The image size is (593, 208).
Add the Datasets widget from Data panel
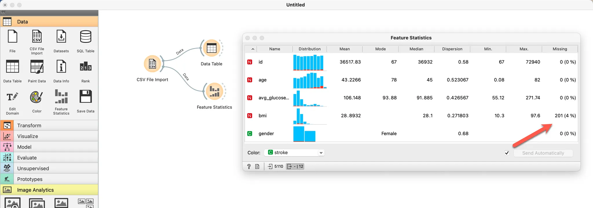[61, 37]
